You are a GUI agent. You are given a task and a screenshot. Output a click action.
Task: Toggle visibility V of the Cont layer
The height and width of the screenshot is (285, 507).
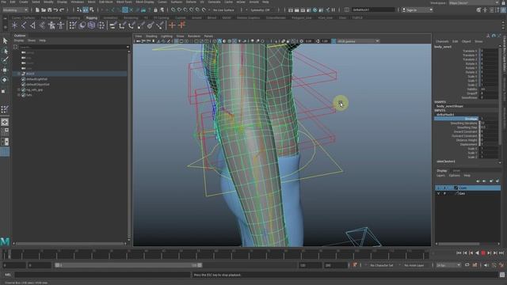coord(438,188)
